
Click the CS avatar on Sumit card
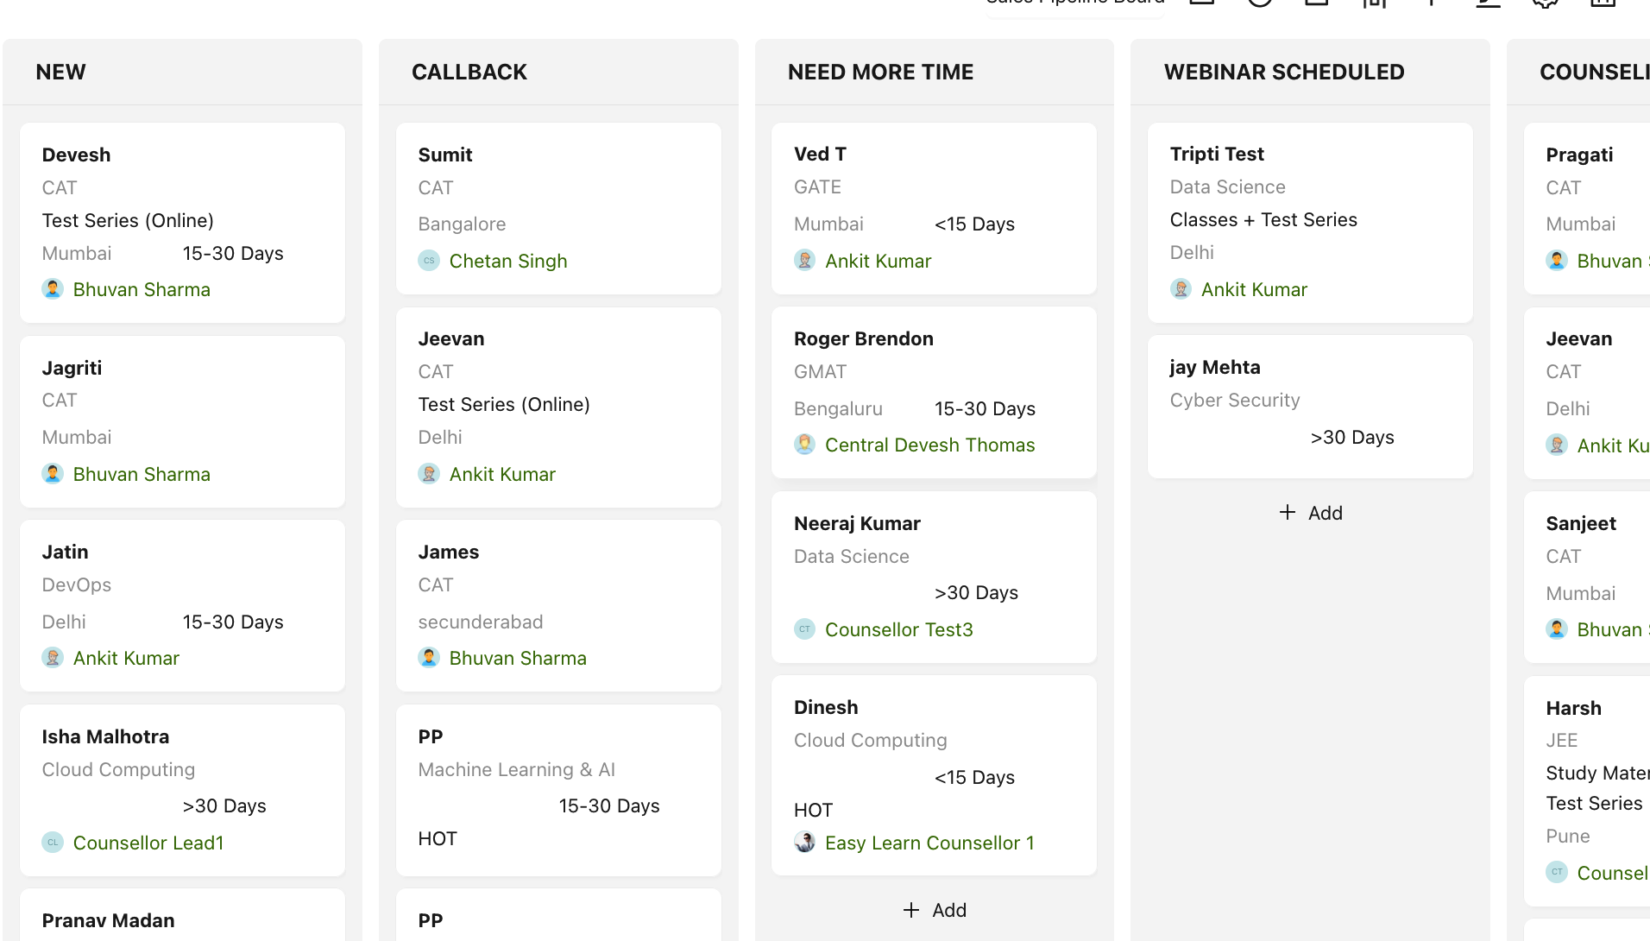pos(429,261)
